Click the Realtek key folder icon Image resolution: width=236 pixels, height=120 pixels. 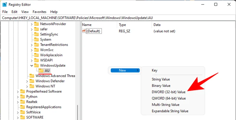click(22, 102)
